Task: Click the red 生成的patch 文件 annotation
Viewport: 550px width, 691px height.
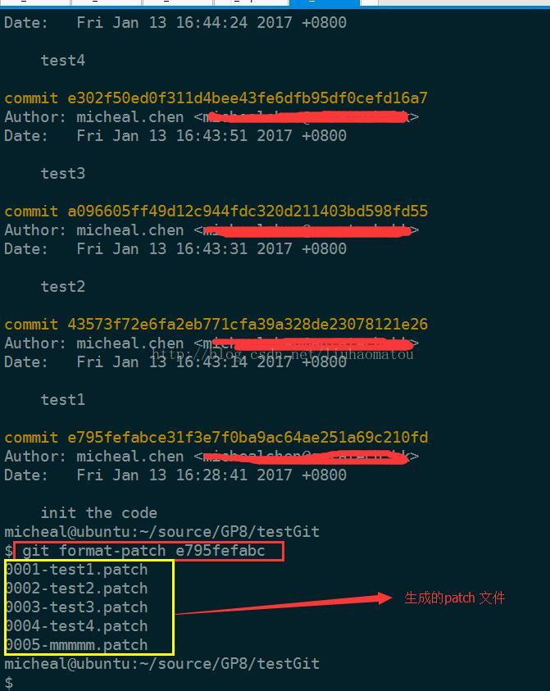Action: point(454,598)
